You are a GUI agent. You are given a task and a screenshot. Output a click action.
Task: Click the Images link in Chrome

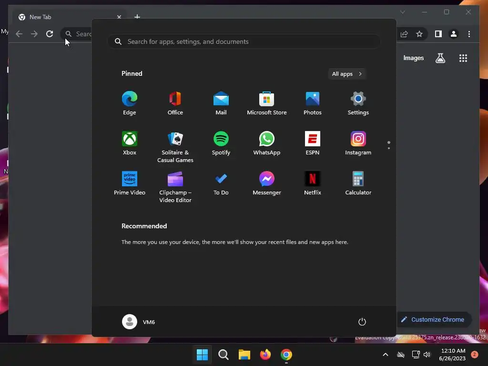tap(413, 58)
